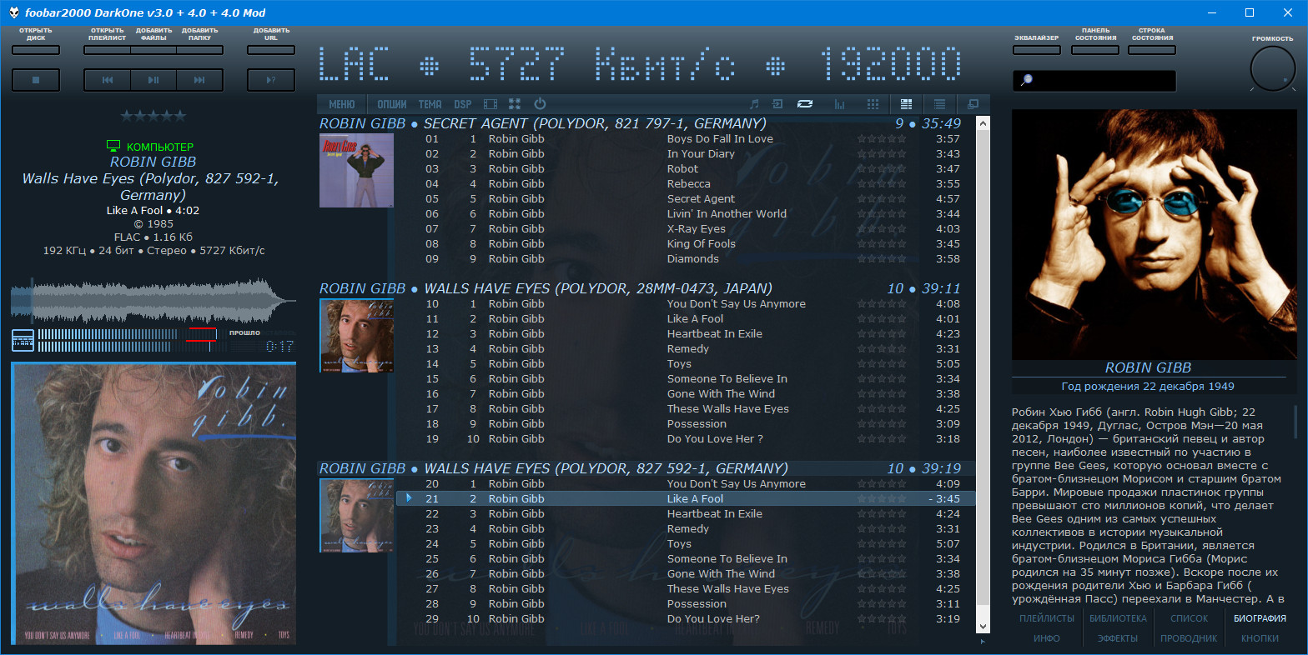Click the large Walls Have Eyes cover art
The width and height of the screenshot is (1308, 655).
[153, 503]
